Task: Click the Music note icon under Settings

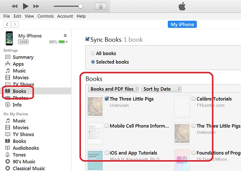Action: point(8,71)
